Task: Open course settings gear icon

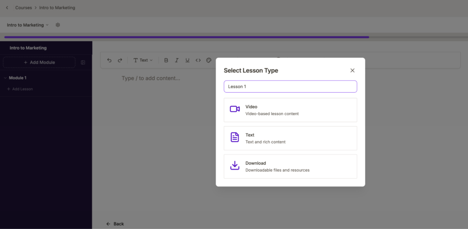Action: tap(58, 25)
